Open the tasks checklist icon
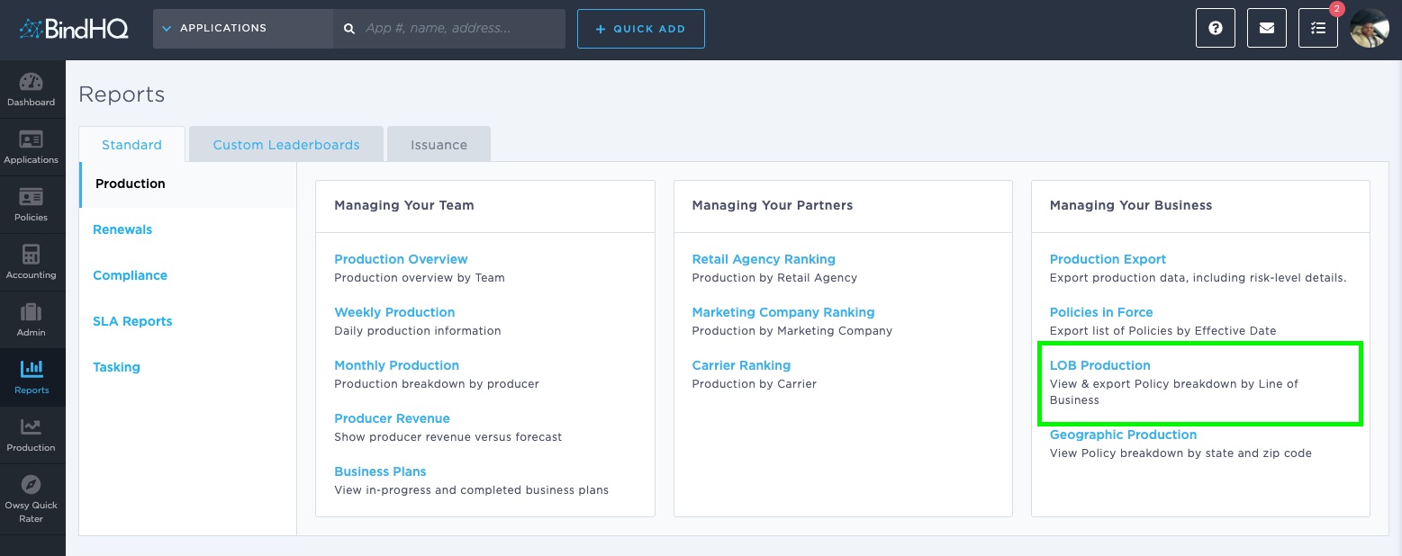The image size is (1402, 556). click(x=1318, y=29)
